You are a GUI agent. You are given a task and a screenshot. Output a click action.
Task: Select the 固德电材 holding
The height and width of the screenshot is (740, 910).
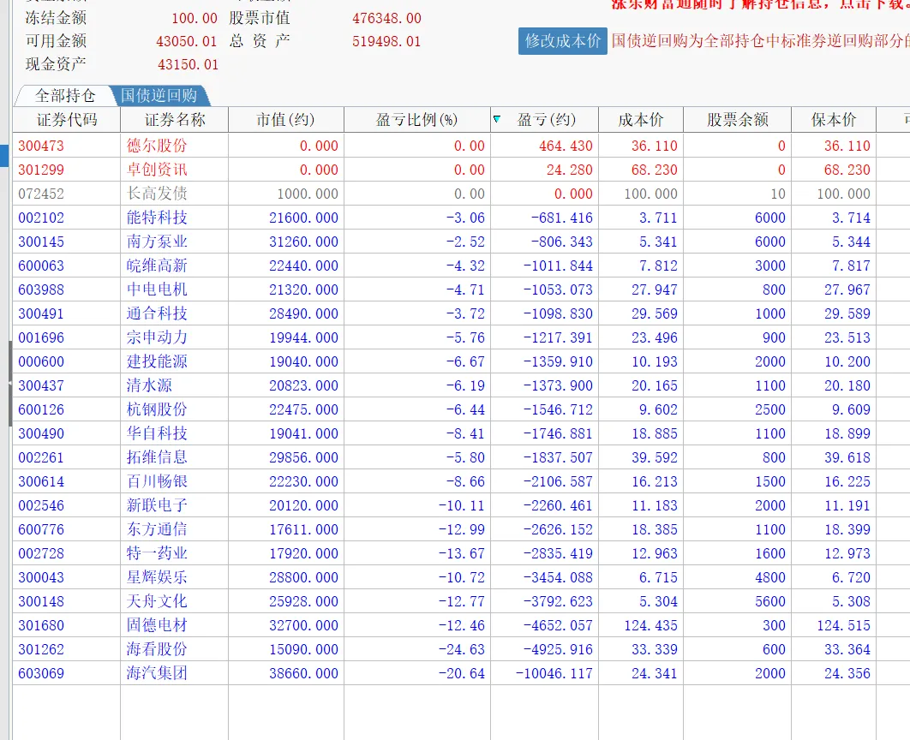point(157,626)
